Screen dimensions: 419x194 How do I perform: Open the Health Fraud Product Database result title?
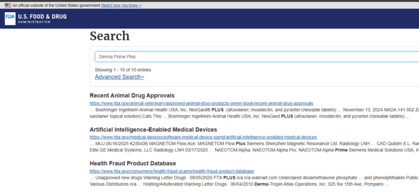click(x=133, y=163)
